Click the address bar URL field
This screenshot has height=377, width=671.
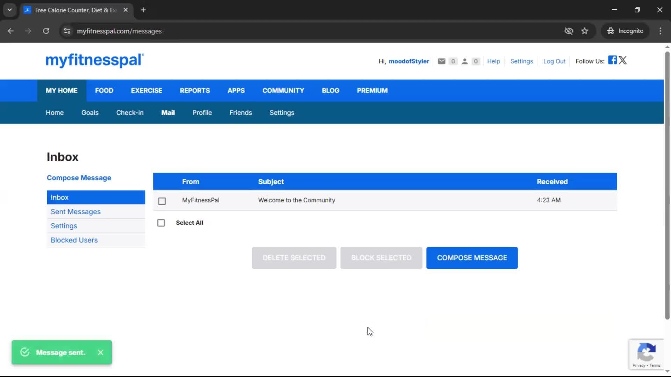pos(315,31)
